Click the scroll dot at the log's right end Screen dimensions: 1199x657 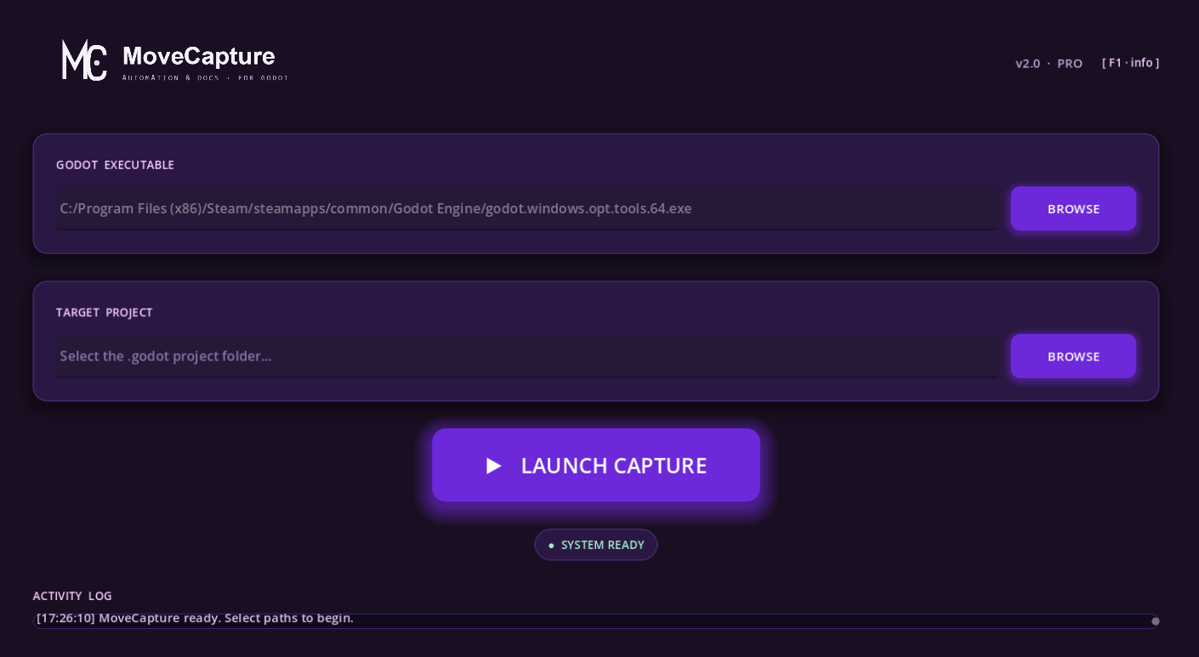pos(1155,621)
